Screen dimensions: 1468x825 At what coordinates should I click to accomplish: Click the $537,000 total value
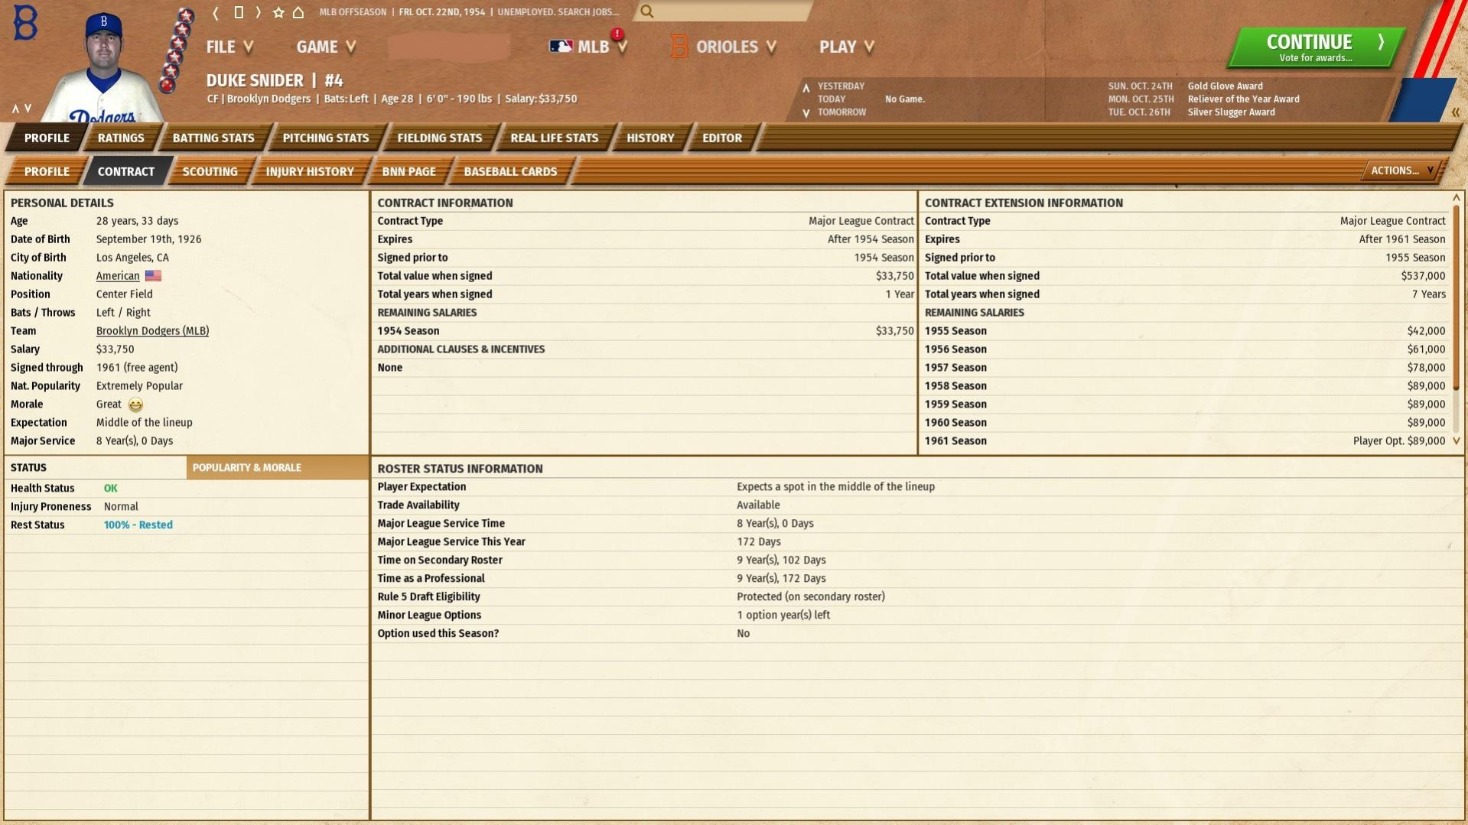point(1423,276)
